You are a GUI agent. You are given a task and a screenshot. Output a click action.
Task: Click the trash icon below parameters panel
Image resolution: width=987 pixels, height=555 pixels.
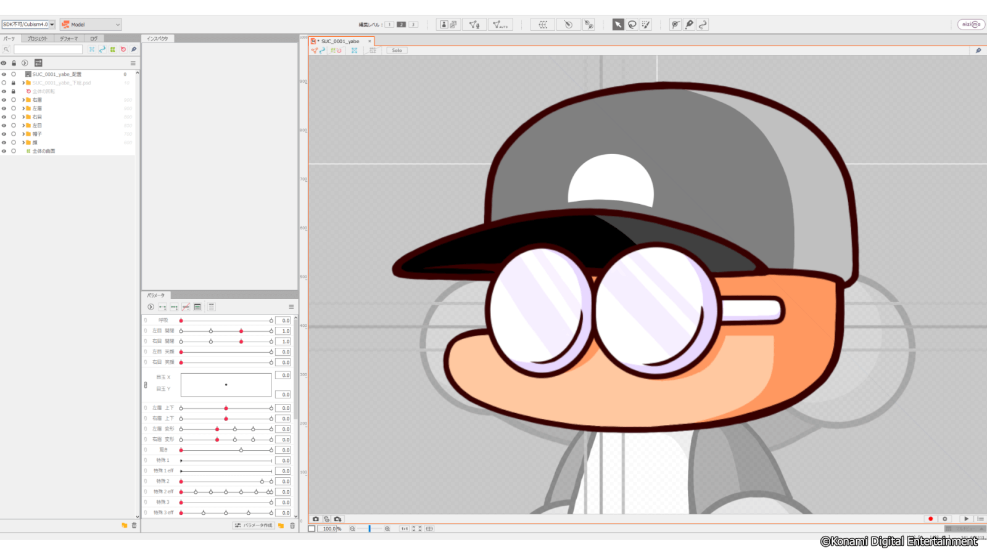tap(292, 525)
